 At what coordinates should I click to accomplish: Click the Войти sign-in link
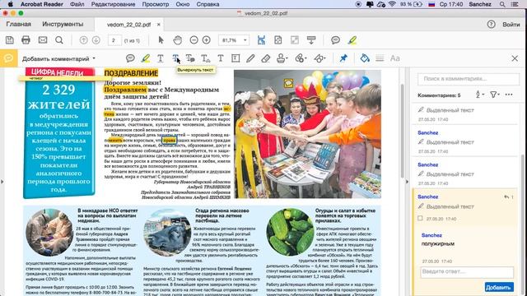pos(511,25)
